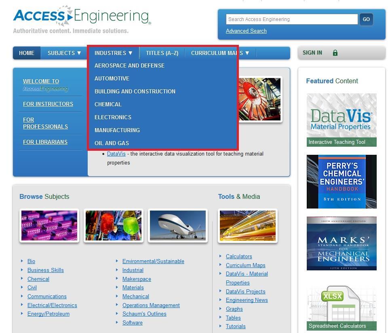This screenshot has width=390, height=333.
Task: Open Marks' Standard Handbook cover
Action: pos(342,243)
